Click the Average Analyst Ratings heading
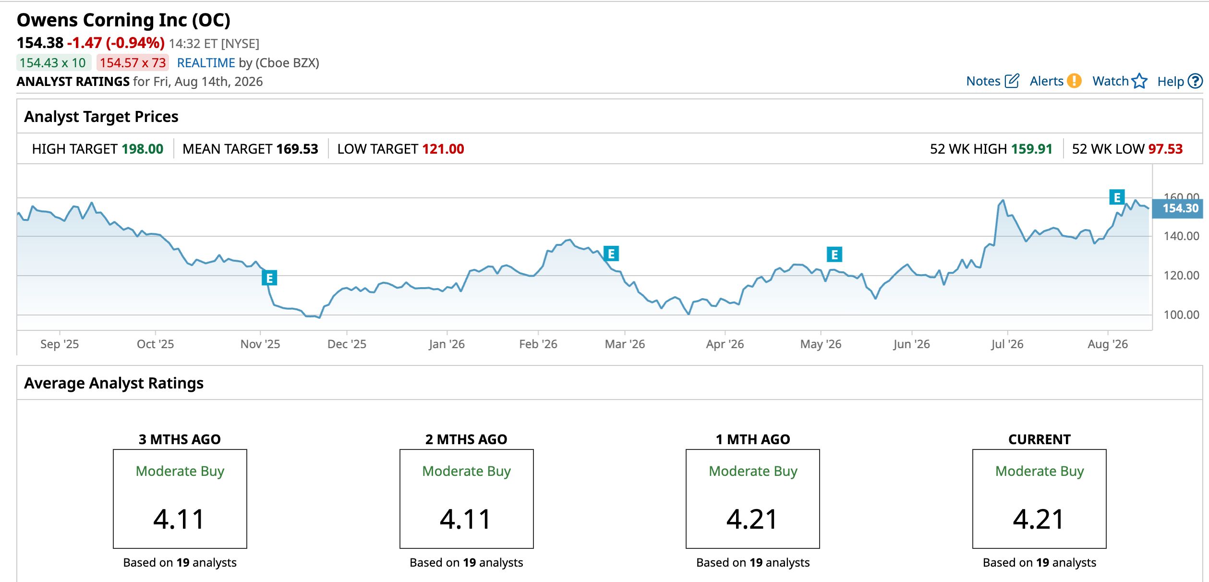 pyautogui.click(x=114, y=383)
